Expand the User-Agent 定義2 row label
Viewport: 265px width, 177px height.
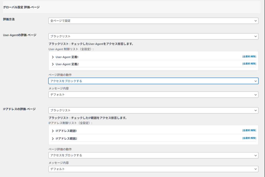tap(67, 64)
